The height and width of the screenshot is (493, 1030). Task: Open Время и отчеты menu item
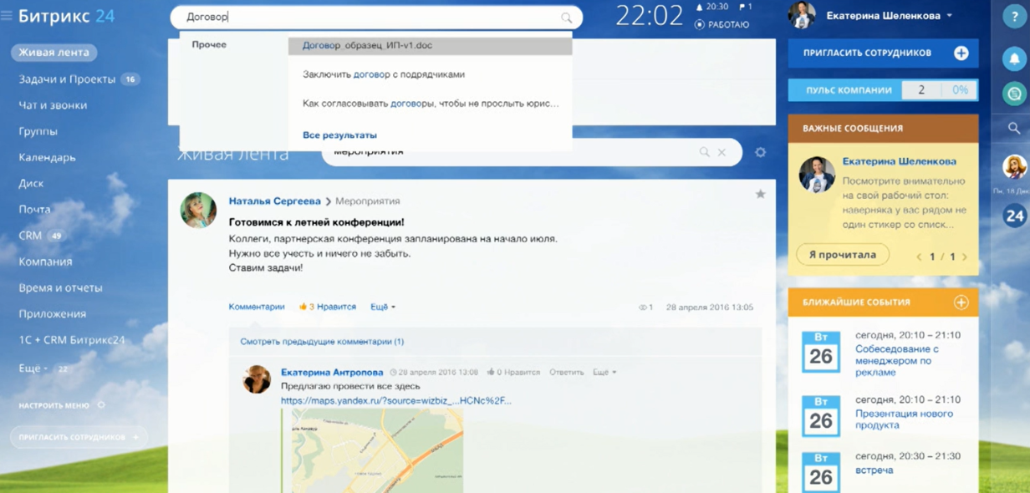pyautogui.click(x=60, y=287)
